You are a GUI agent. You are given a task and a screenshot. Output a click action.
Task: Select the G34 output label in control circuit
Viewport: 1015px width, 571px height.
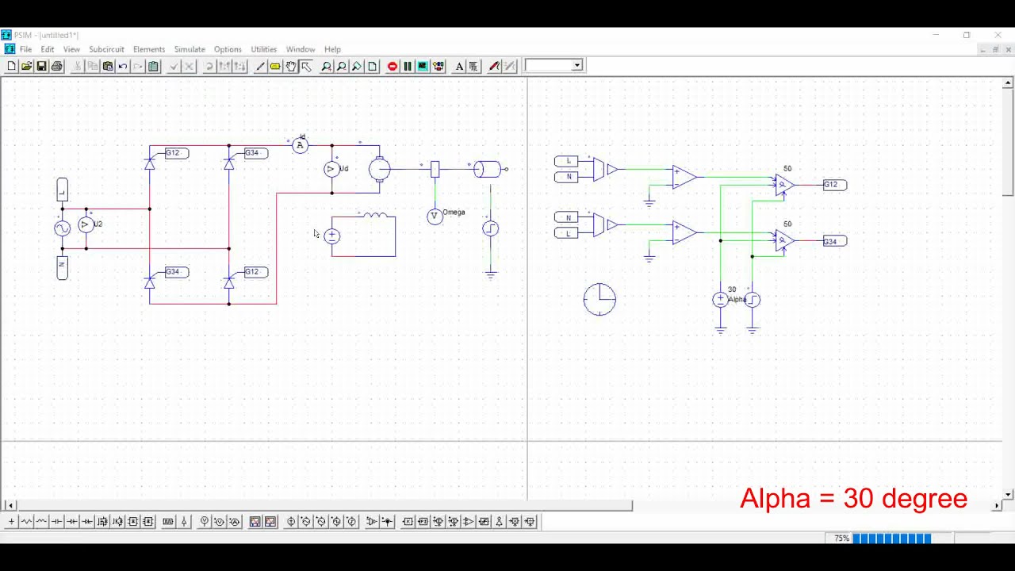click(835, 241)
